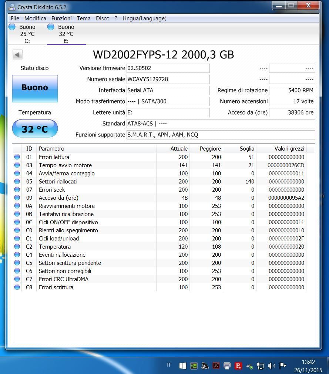Screen dimensions: 329x374
Task: Click the status orb for Settori non corregibili
Action: pyautogui.click(x=17, y=271)
